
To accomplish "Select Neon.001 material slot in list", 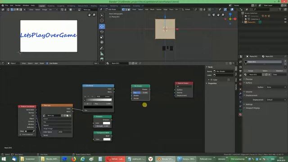I will (263, 62).
